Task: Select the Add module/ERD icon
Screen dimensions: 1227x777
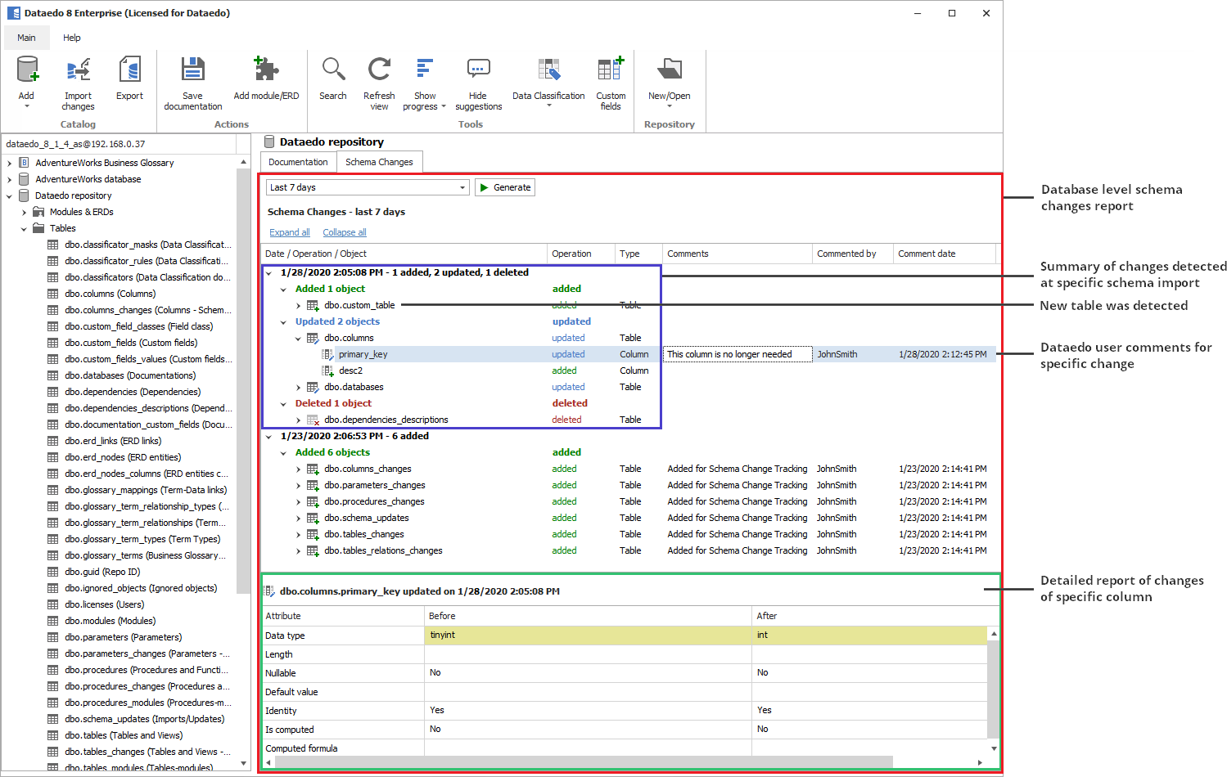Action: click(266, 78)
